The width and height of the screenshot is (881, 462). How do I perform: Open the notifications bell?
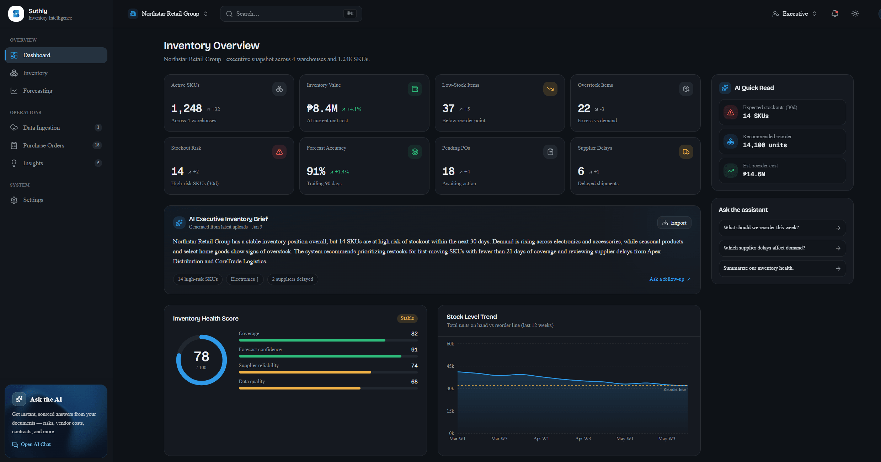pos(834,14)
